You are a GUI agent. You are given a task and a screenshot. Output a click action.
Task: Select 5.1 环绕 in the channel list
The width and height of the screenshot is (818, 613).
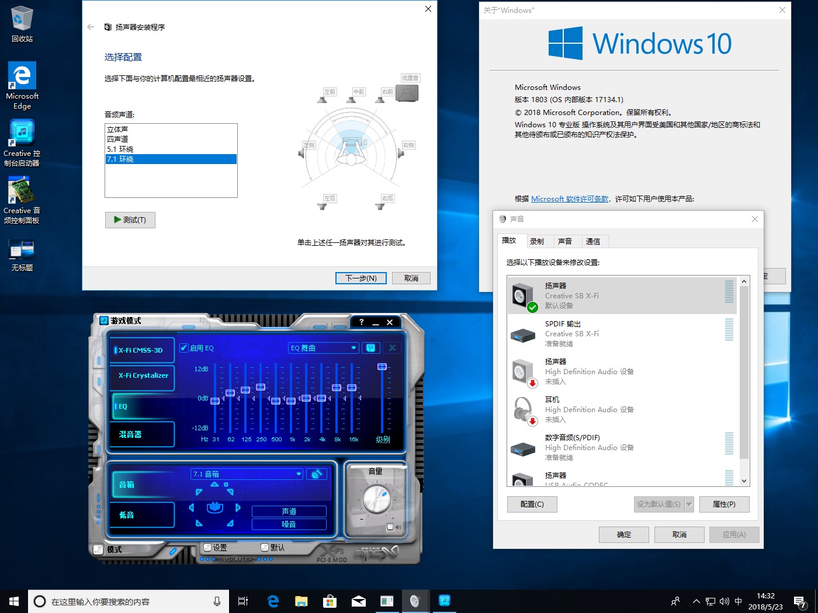coord(171,149)
